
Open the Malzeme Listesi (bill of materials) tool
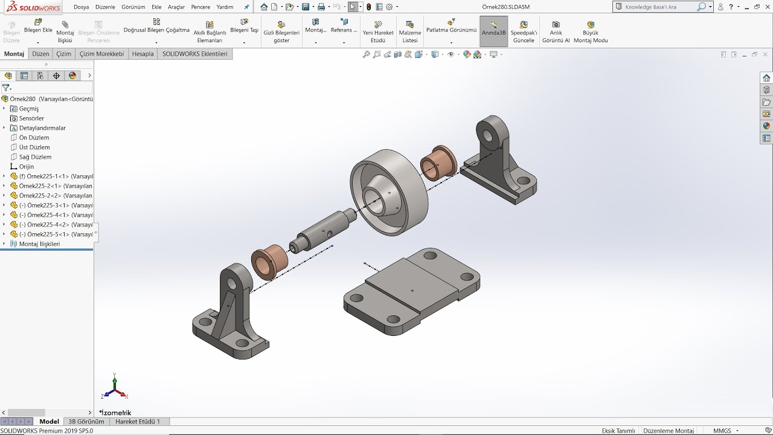coord(410,32)
